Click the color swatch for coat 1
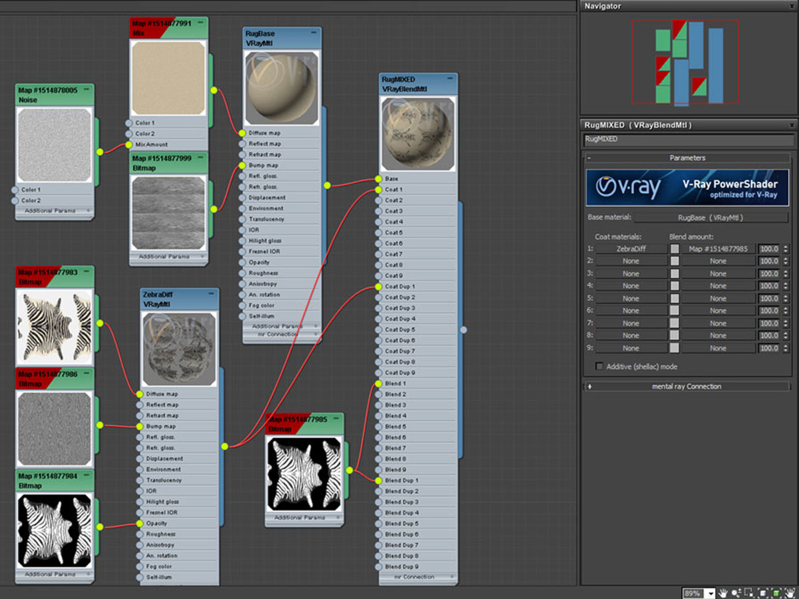Screen dimensions: 799x599 [x=674, y=249]
